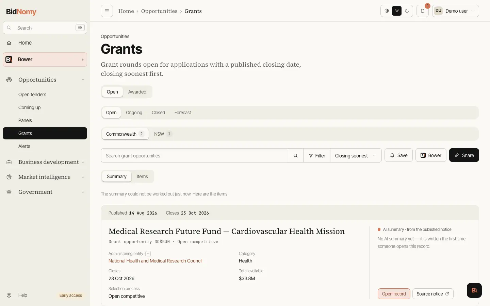Viewport: 490px width, 306px height.
Task: Switch to the Awarded tab
Action: coord(137,92)
